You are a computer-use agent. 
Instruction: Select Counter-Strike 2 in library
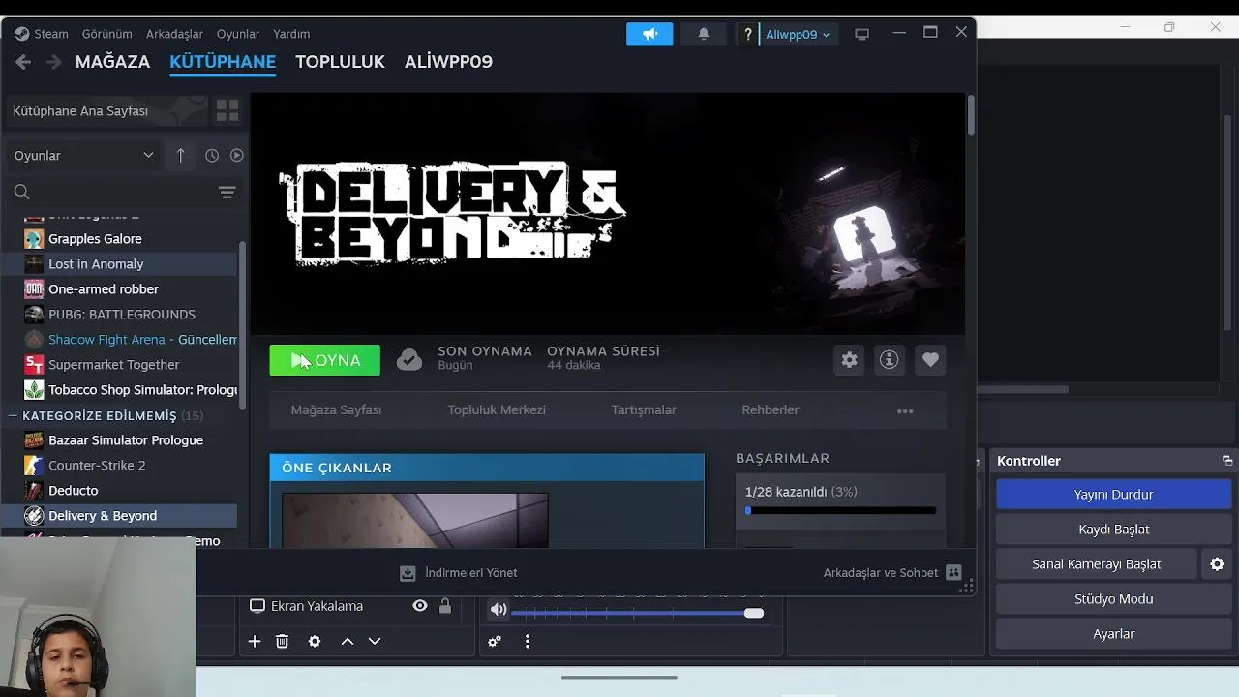97,466
